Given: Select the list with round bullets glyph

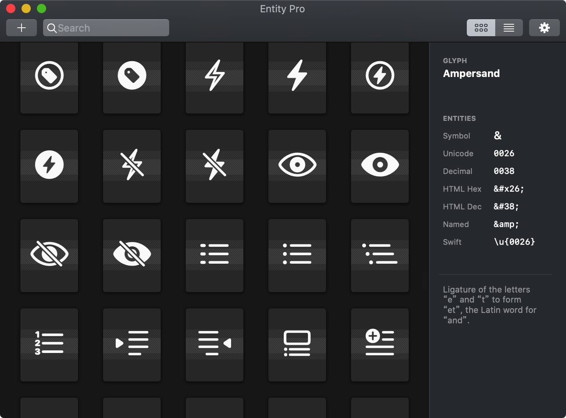Looking at the screenshot, I should 297,255.
